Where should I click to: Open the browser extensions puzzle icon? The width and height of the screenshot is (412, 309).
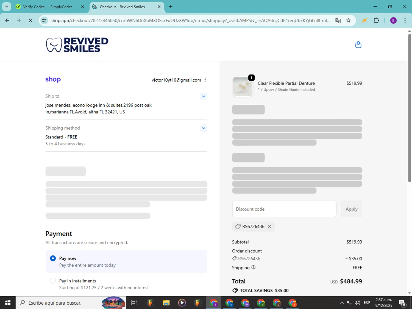tap(376, 20)
